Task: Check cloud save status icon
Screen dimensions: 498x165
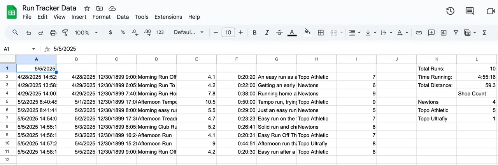Action: pos(112,8)
